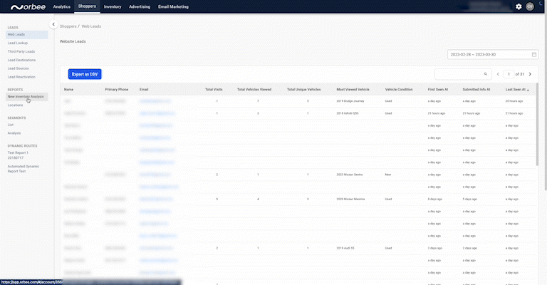The image size is (547, 285).
Task: Open New Inventory Analysis report
Action: [26, 97]
